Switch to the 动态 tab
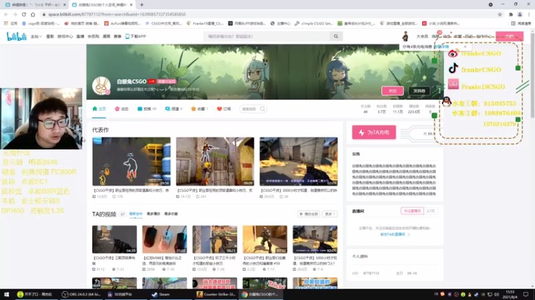The width and height of the screenshot is (535, 300). 122,109
